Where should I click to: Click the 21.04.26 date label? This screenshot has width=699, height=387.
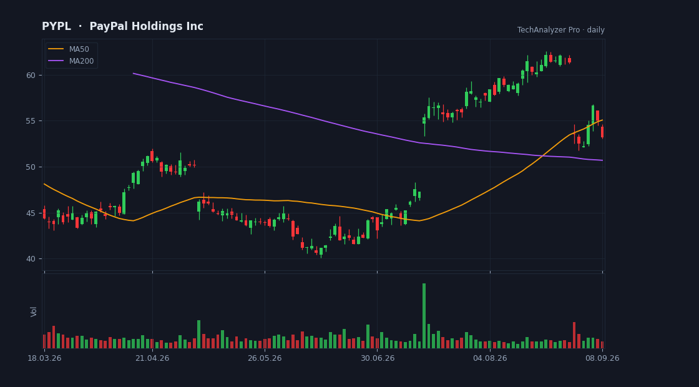coord(152,358)
